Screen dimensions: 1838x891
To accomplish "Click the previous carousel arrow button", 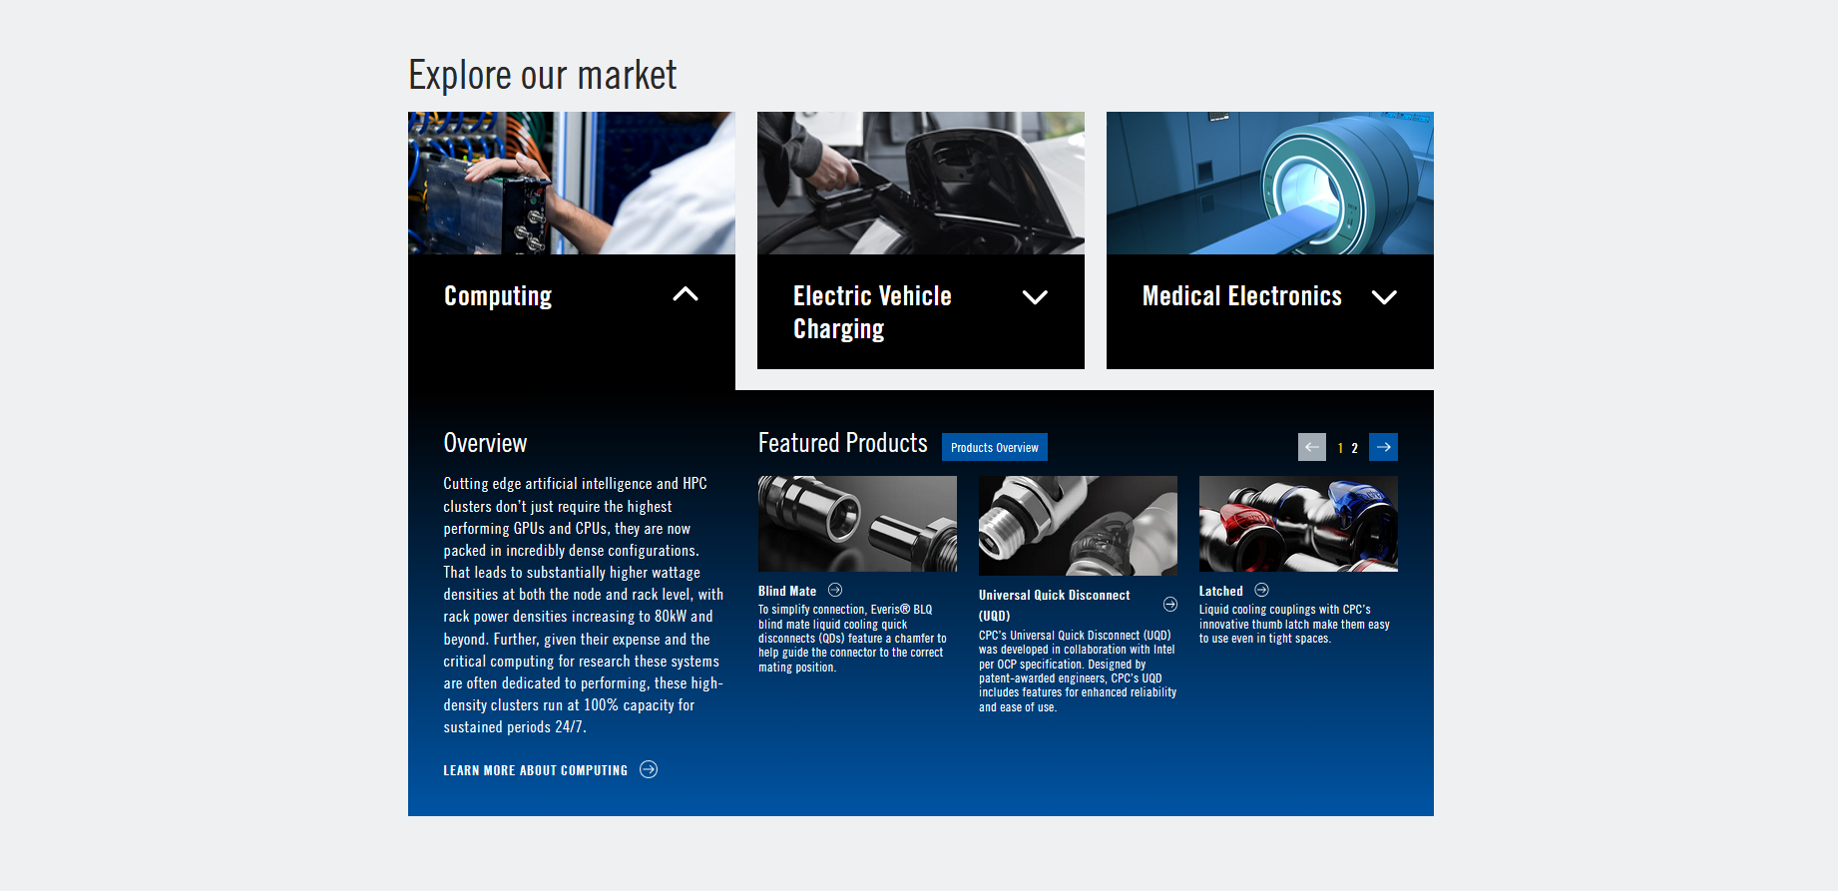I will [x=1312, y=447].
